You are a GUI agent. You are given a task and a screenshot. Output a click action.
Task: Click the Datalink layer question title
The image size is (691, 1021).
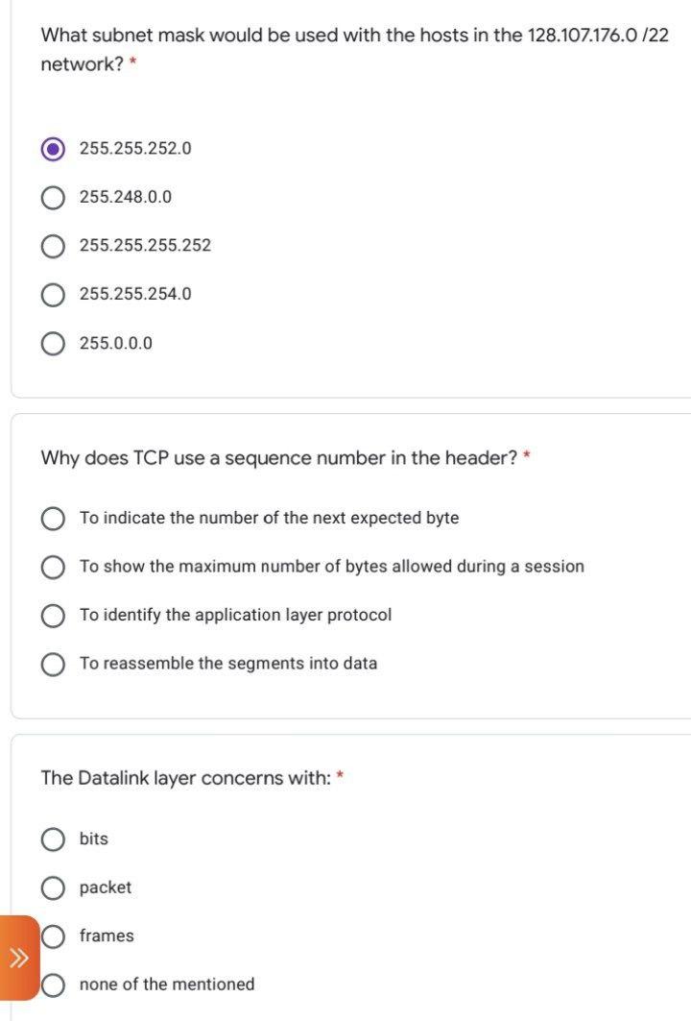184,778
